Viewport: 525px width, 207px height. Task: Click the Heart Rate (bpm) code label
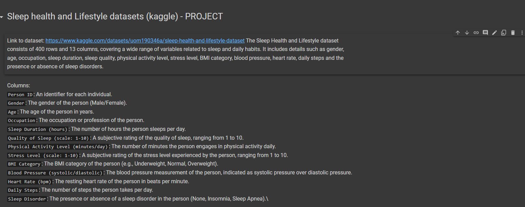tap(29, 182)
